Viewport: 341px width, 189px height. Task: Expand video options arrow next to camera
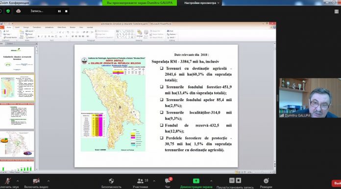[49, 181]
